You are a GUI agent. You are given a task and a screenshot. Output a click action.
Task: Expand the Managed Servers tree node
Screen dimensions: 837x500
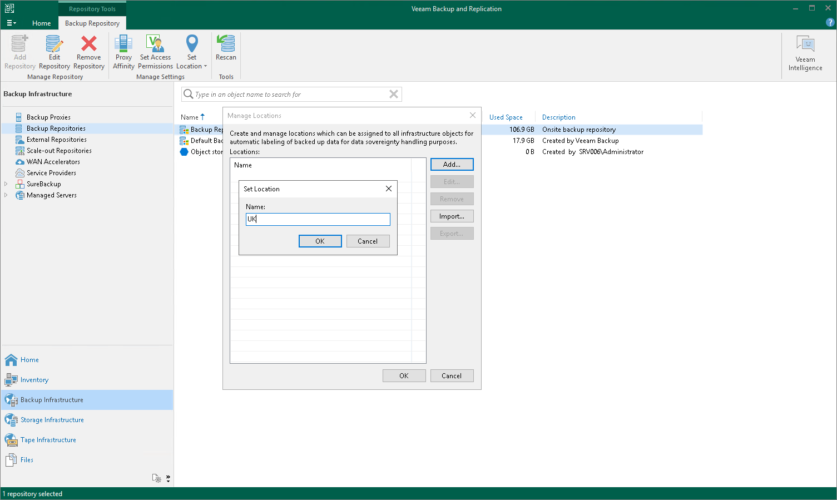click(6, 195)
